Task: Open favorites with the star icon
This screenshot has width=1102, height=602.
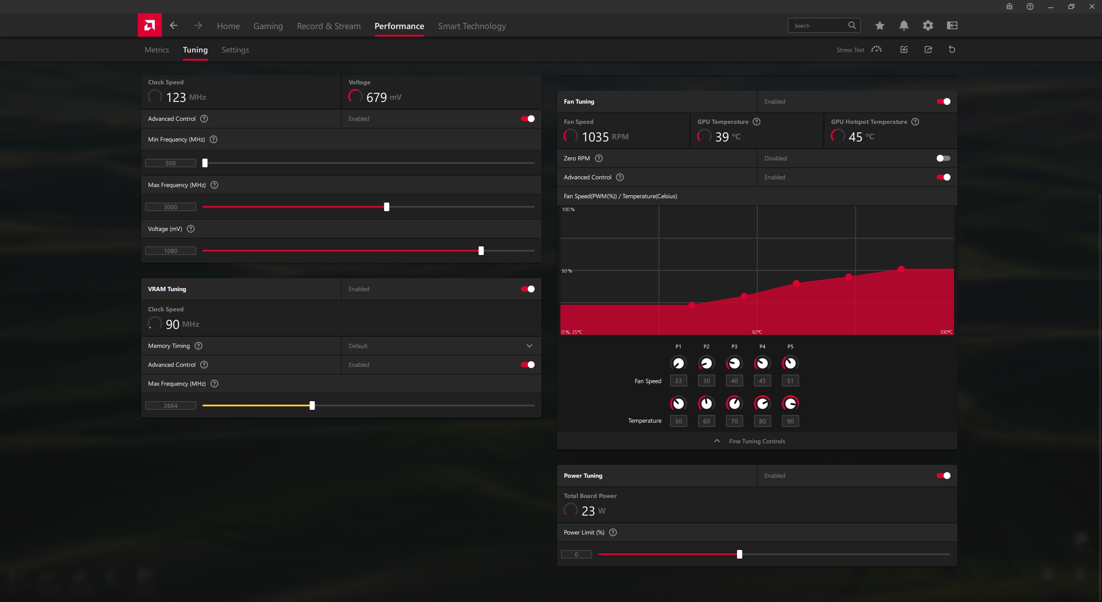Action: click(879, 25)
